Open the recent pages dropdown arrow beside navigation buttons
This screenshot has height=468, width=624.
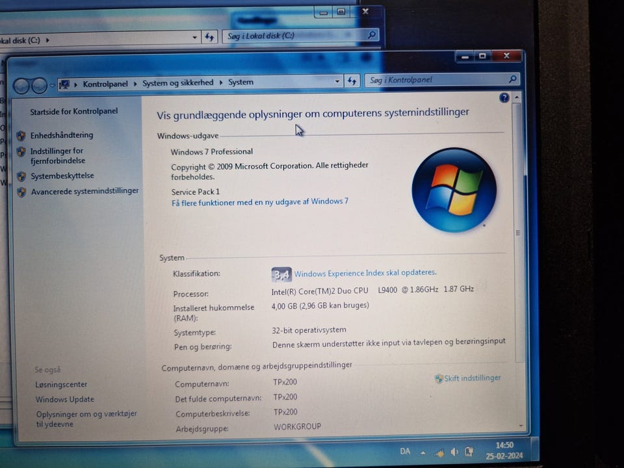(x=52, y=85)
